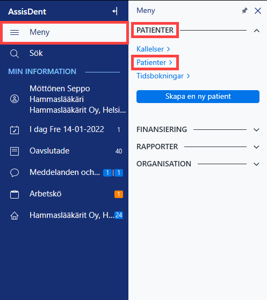267x300 pixels.
Task: Collapse the AssisDent sidebar arrow icon
Action: point(115,11)
